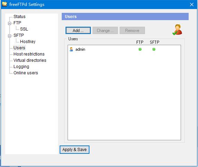Image resolution: width=198 pixels, height=167 pixels.
Task: Click the user with checkmark icon
Action: click(x=177, y=30)
